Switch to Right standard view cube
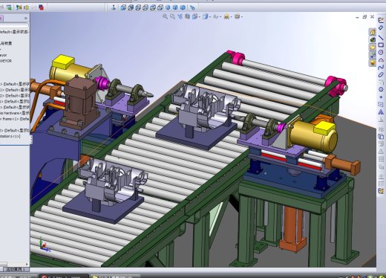 [x=145, y=7]
